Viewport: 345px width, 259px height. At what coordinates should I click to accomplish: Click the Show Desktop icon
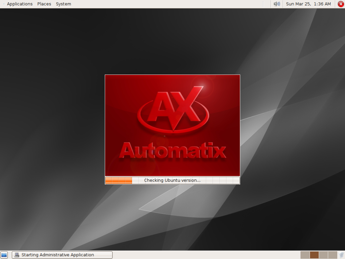[x=4, y=255]
